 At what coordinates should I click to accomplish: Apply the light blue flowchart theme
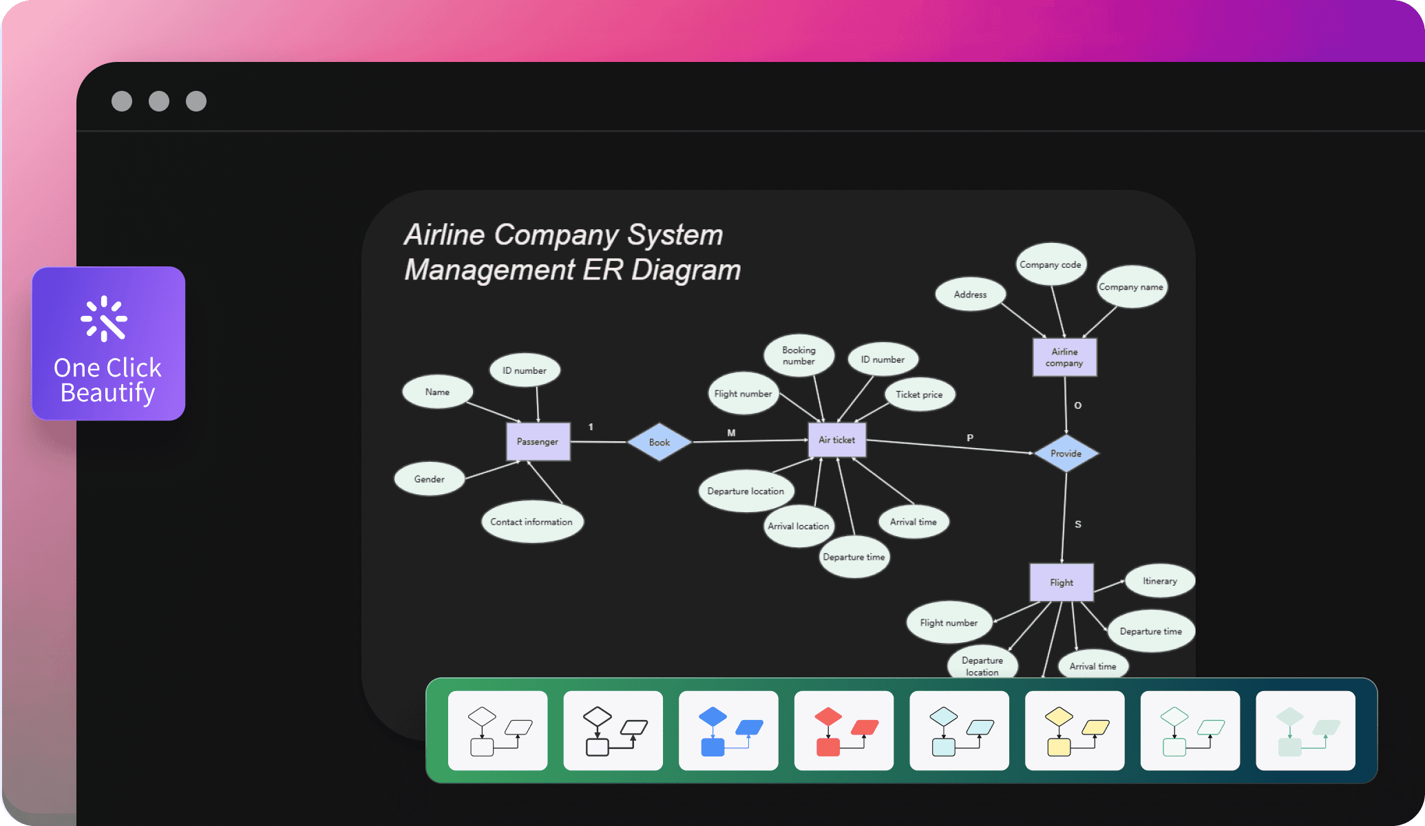[960, 730]
